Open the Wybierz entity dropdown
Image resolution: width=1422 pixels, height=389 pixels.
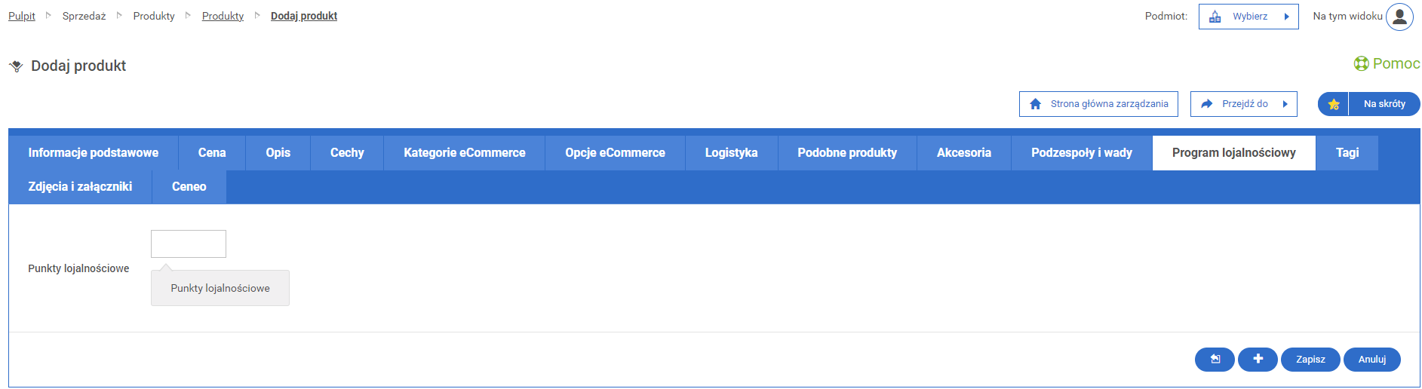click(x=1248, y=17)
